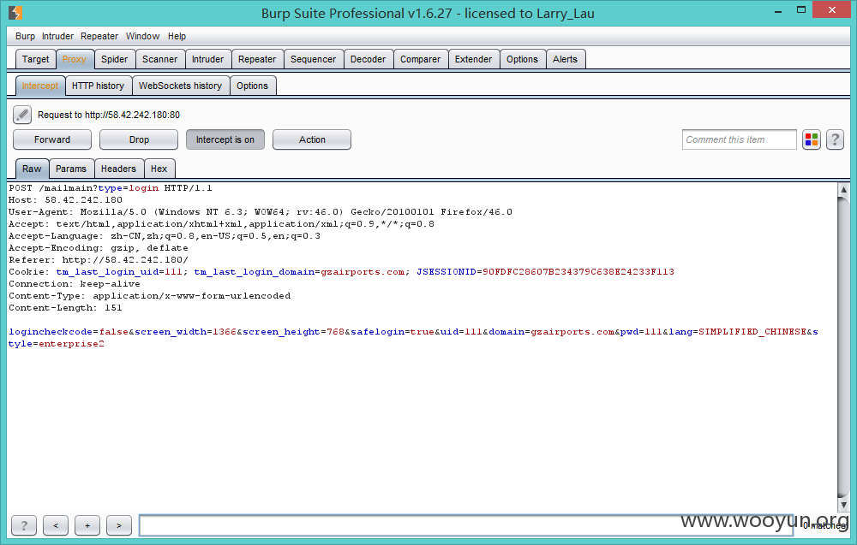Image resolution: width=857 pixels, height=545 pixels.
Task: Open the Burp menu
Action: click(x=25, y=36)
